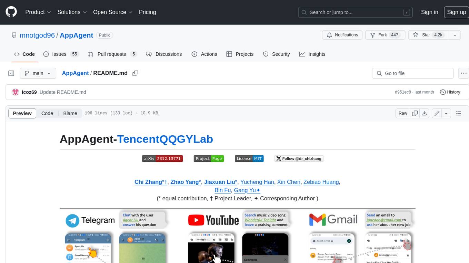Open the Open Source dropdown
Viewport: 469px width, 263px height.
coord(113,12)
